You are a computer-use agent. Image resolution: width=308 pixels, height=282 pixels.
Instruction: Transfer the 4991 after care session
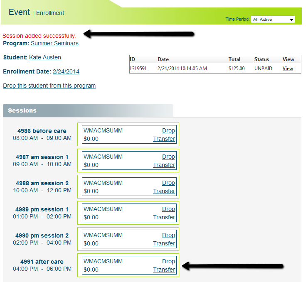(164, 270)
